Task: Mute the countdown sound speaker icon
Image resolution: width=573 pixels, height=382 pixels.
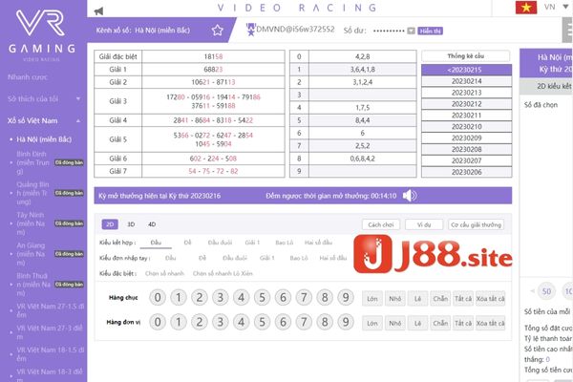Action: (410, 196)
